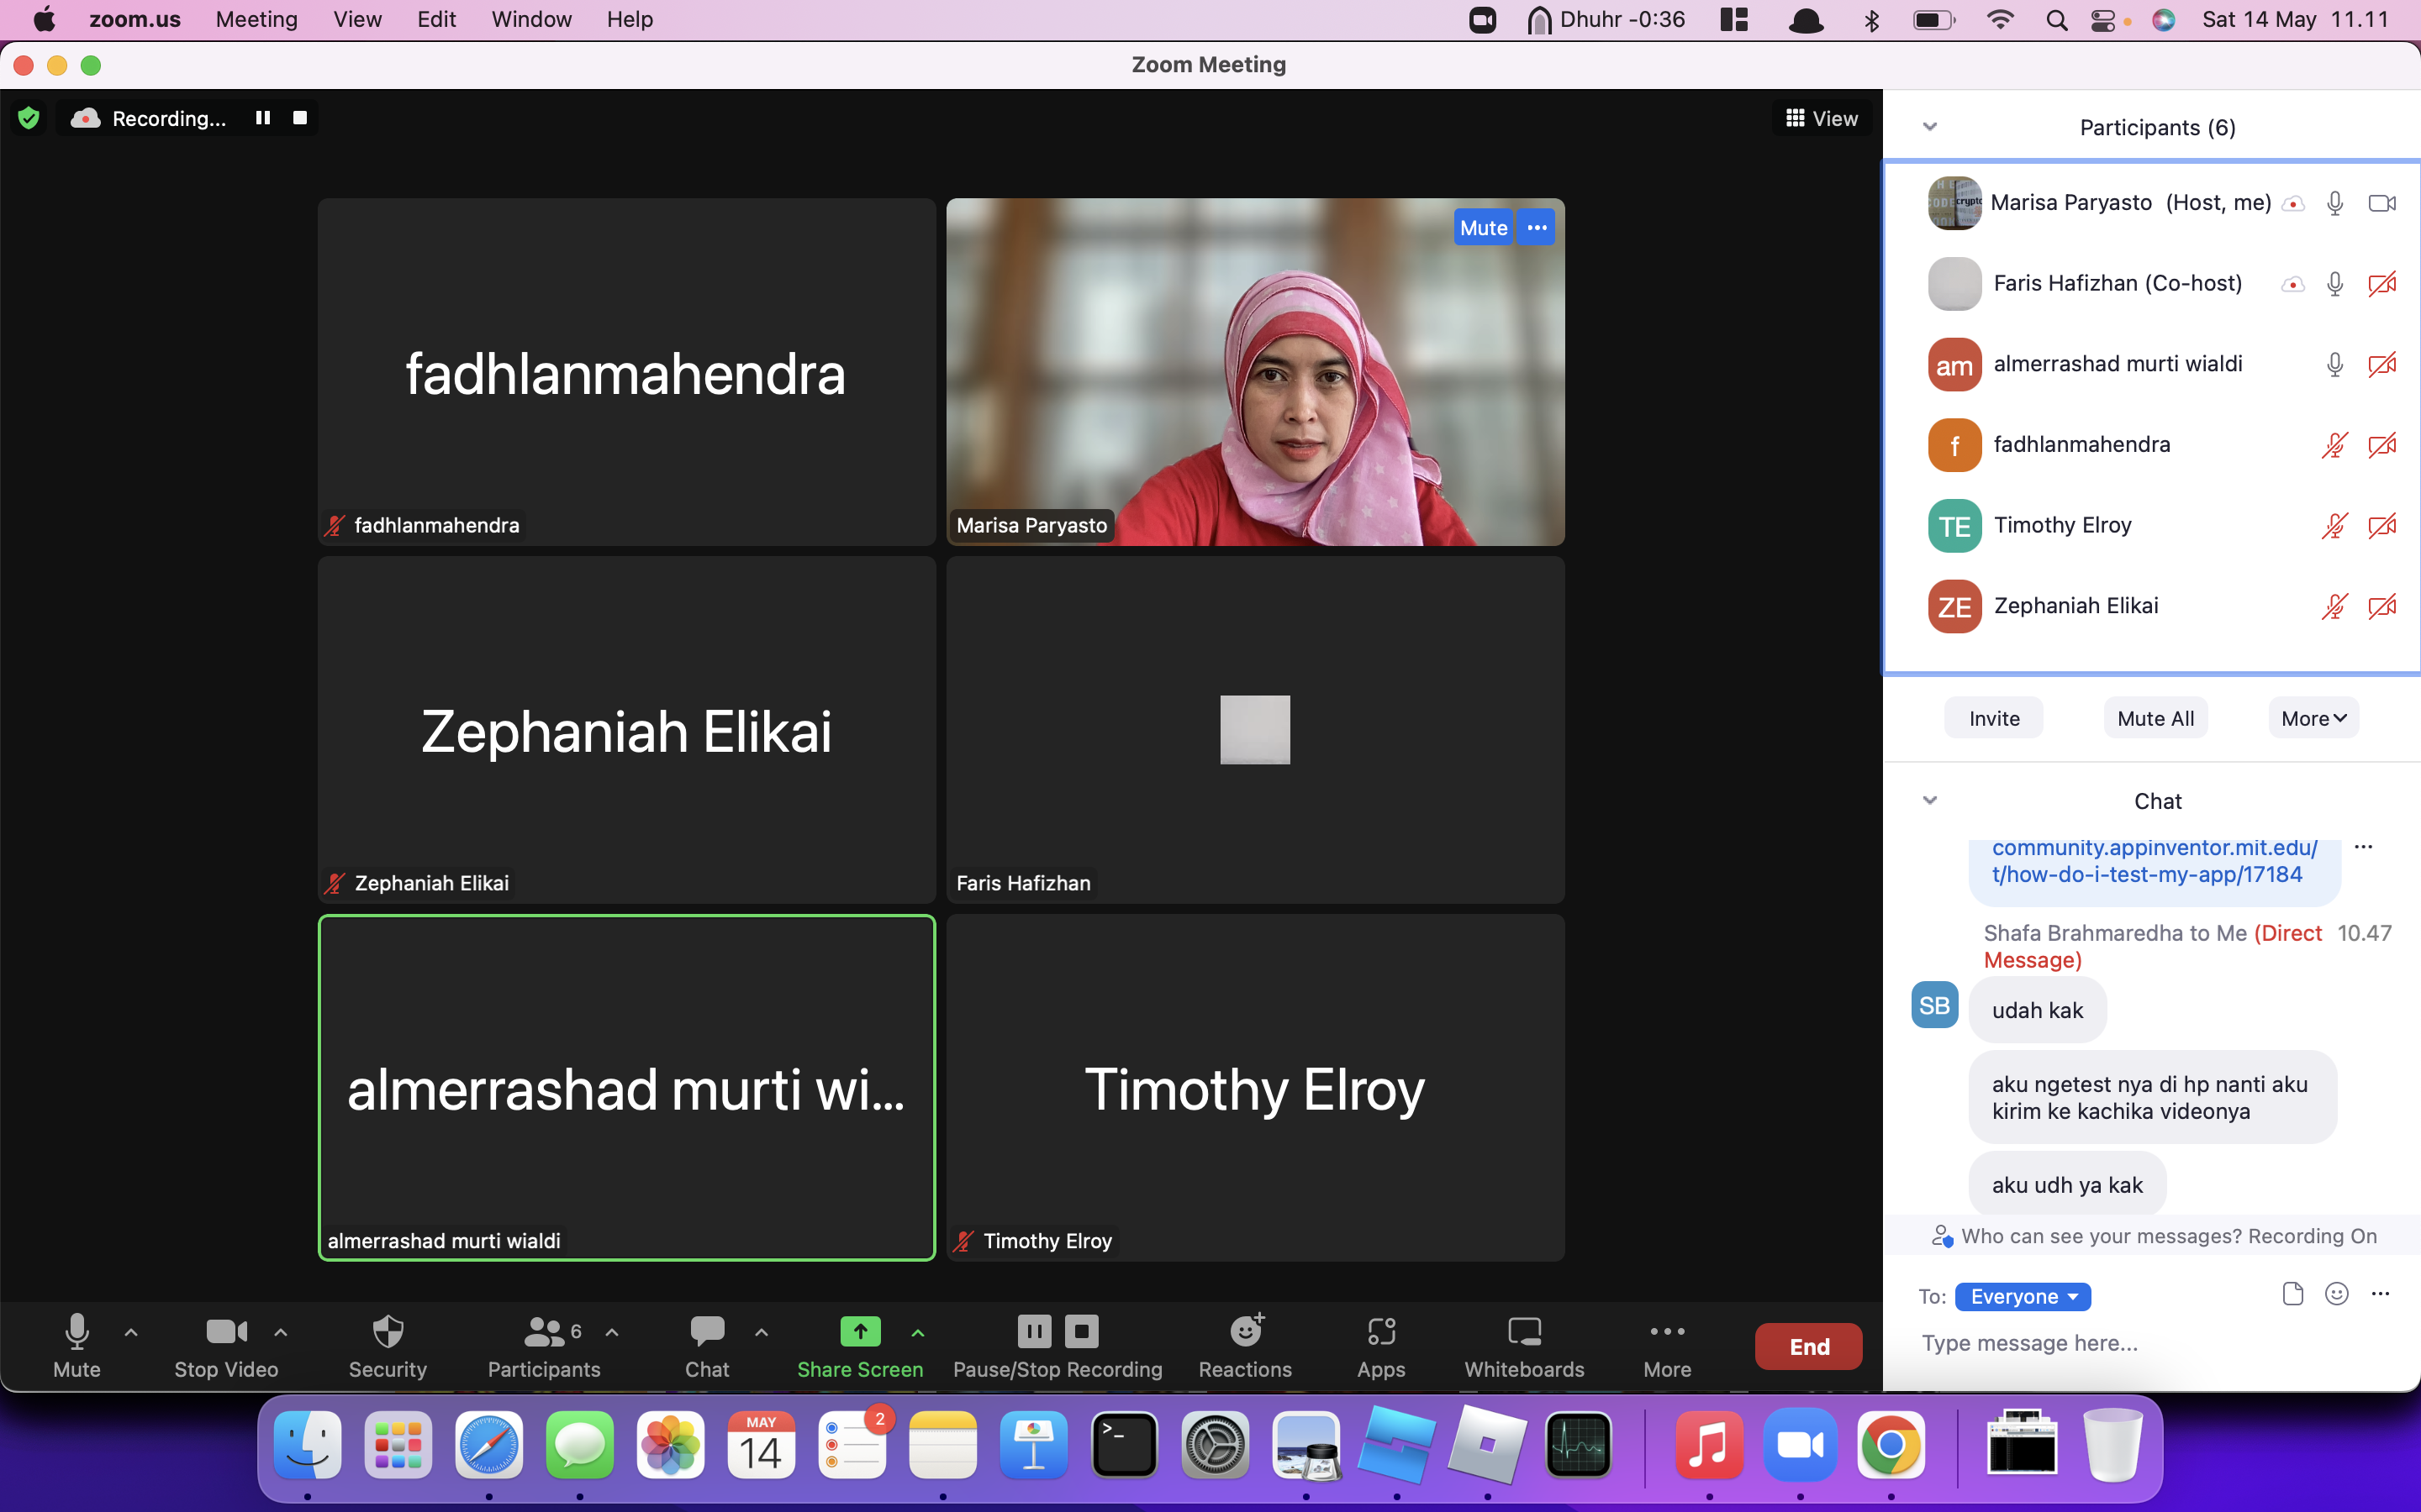This screenshot has width=2421, height=1512.
Task: Open the zoom.us application menu
Action: pos(135,19)
